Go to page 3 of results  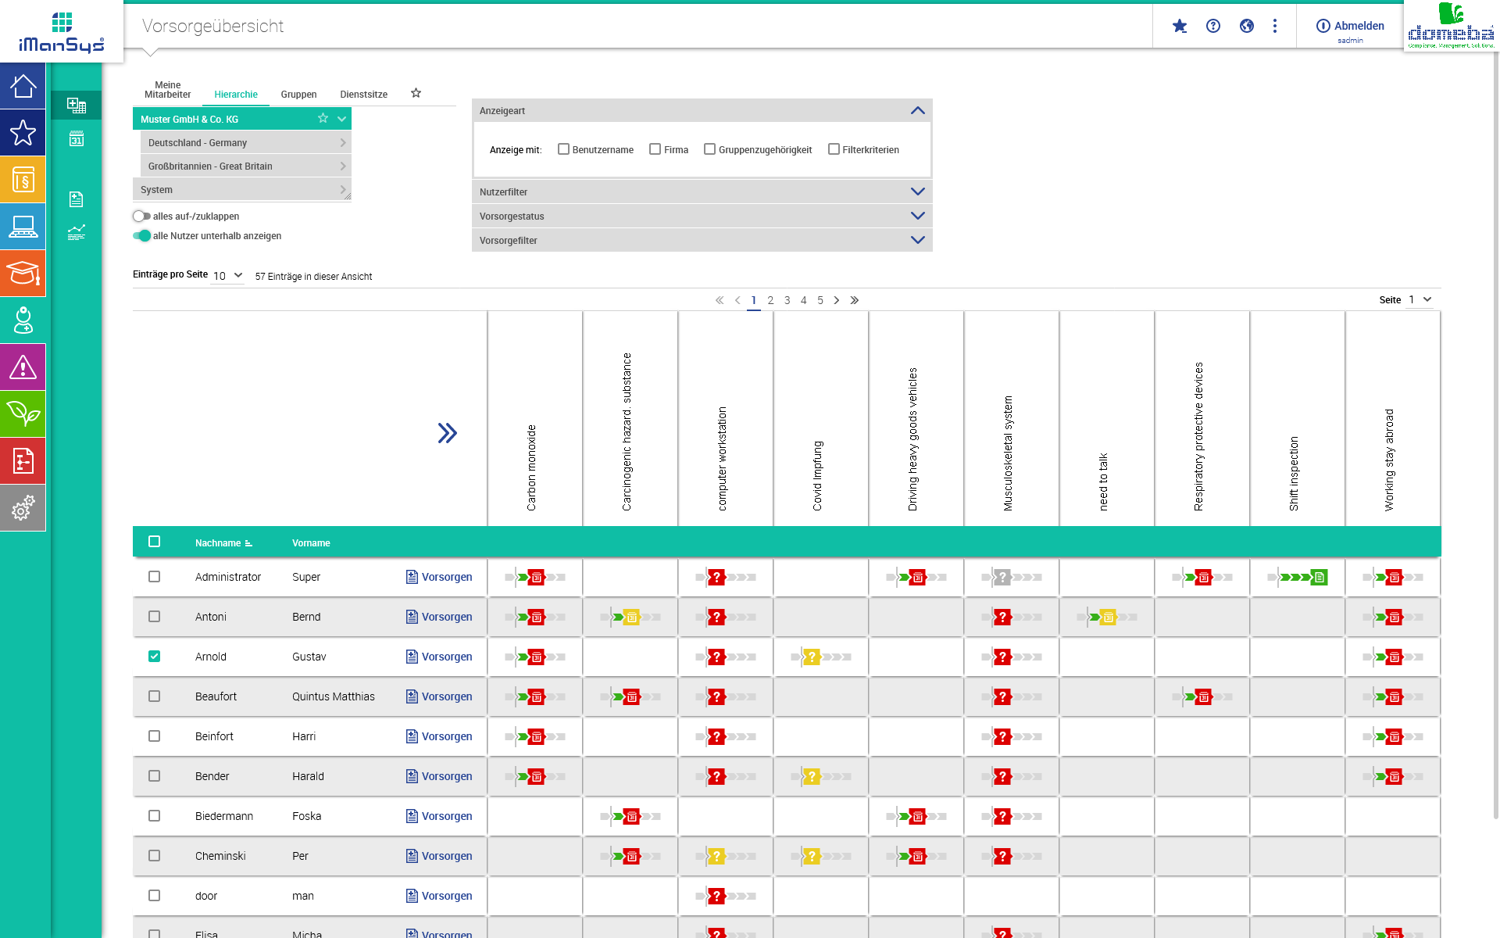(x=787, y=300)
